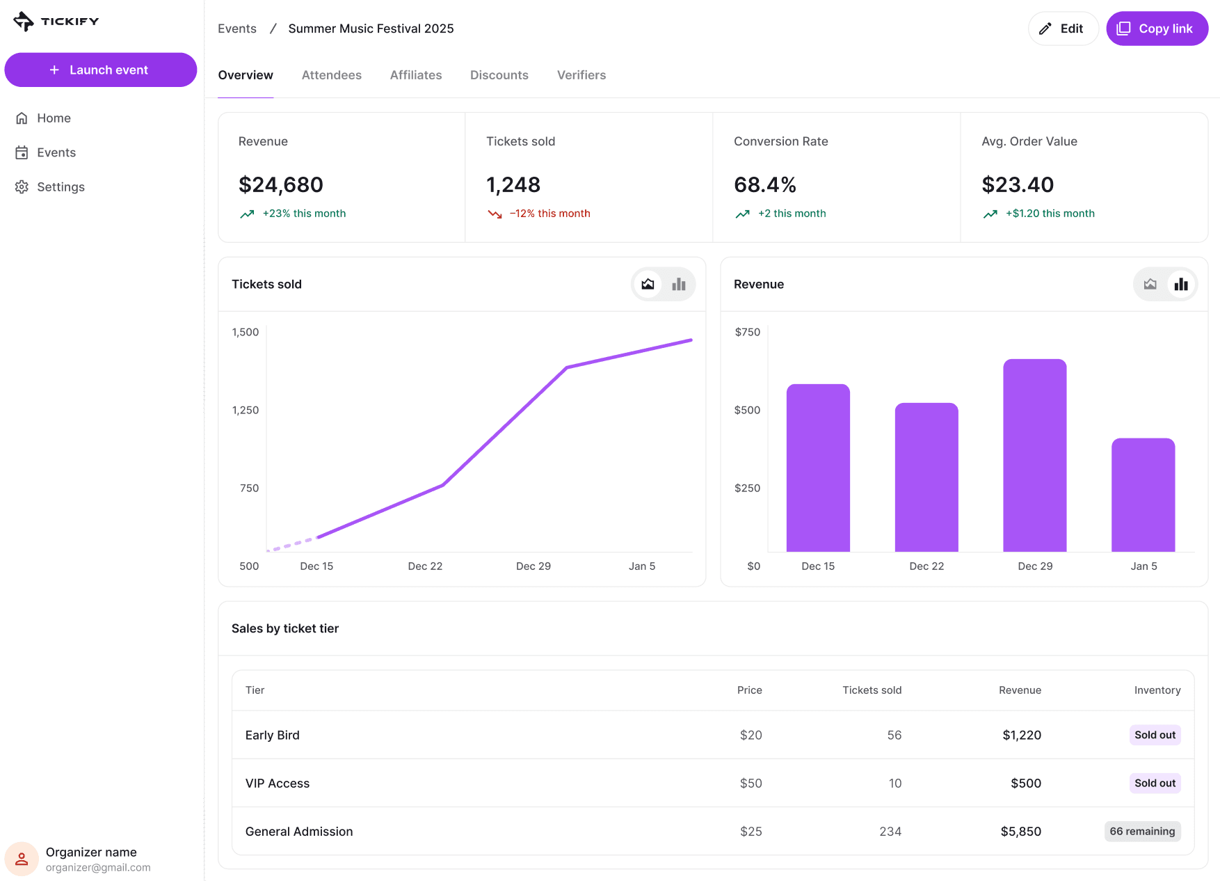The width and height of the screenshot is (1220, 881).
Task: Click the copy icon on Copy link
Action: [x=1123, y=29]
